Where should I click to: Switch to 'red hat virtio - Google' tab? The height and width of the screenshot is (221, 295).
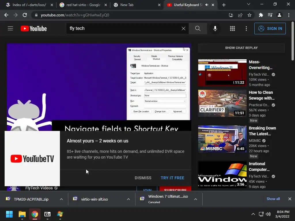coord(83,5)
